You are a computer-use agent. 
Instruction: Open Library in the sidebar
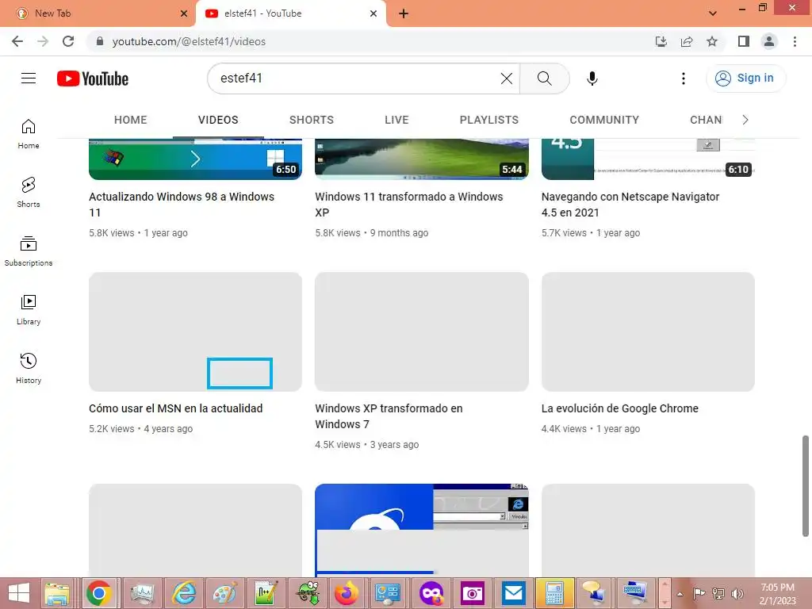pos(29,310)
